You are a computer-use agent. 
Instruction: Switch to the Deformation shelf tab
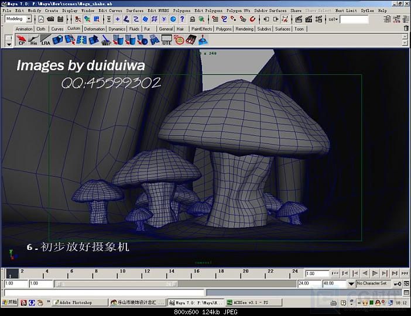(94, 29)
